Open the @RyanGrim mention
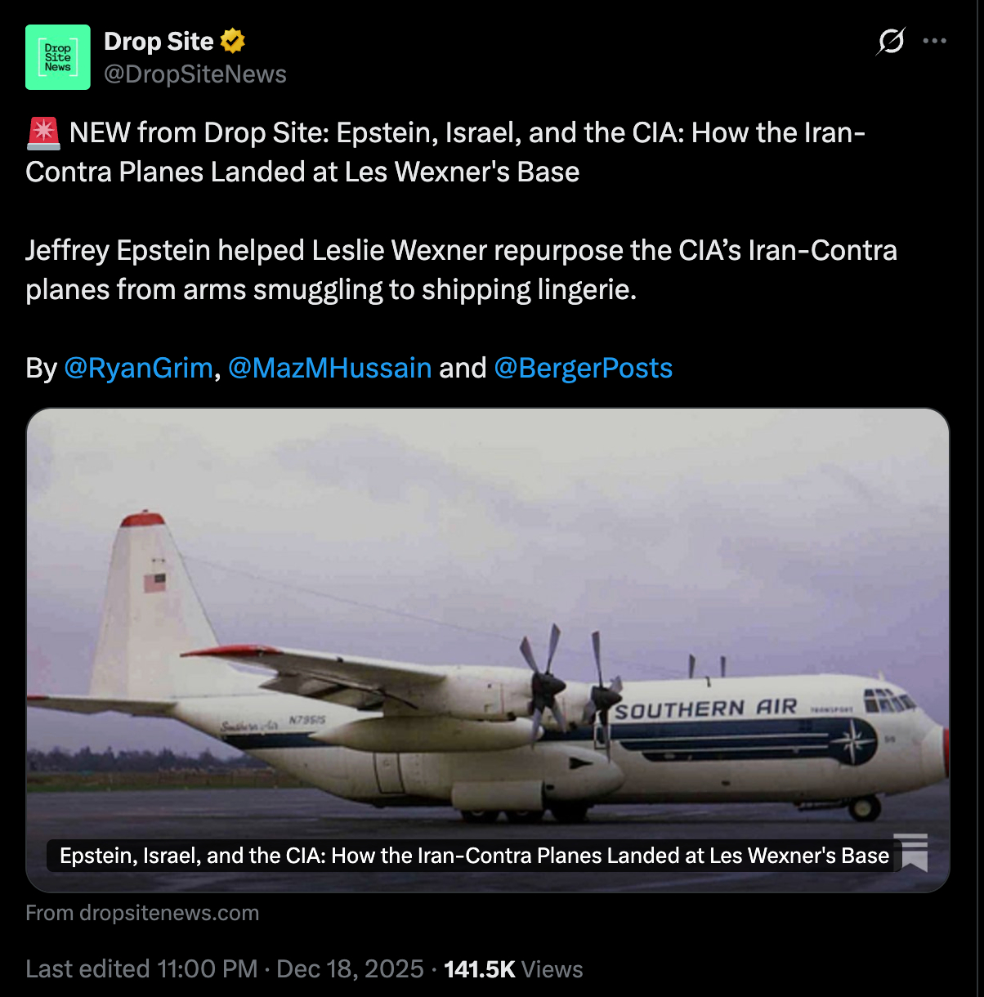 [x=138, y=369]
